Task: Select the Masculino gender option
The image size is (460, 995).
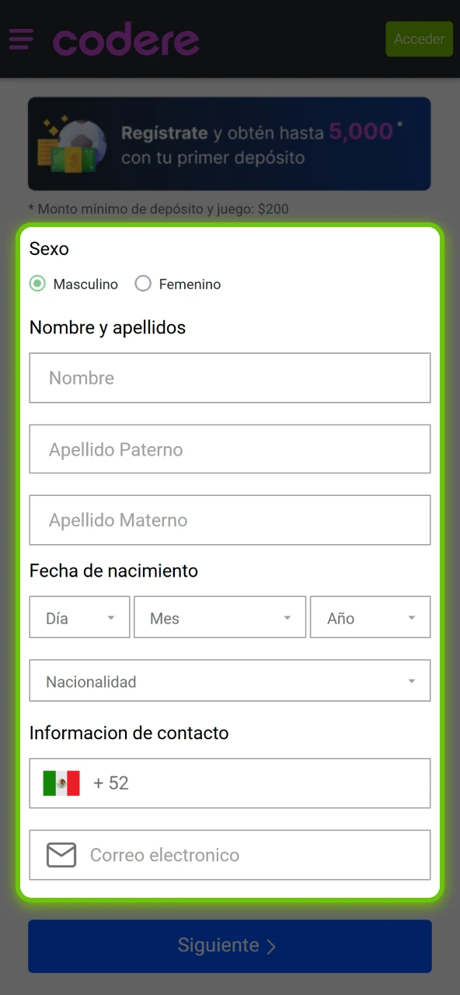Action: [x=37, y=284]
